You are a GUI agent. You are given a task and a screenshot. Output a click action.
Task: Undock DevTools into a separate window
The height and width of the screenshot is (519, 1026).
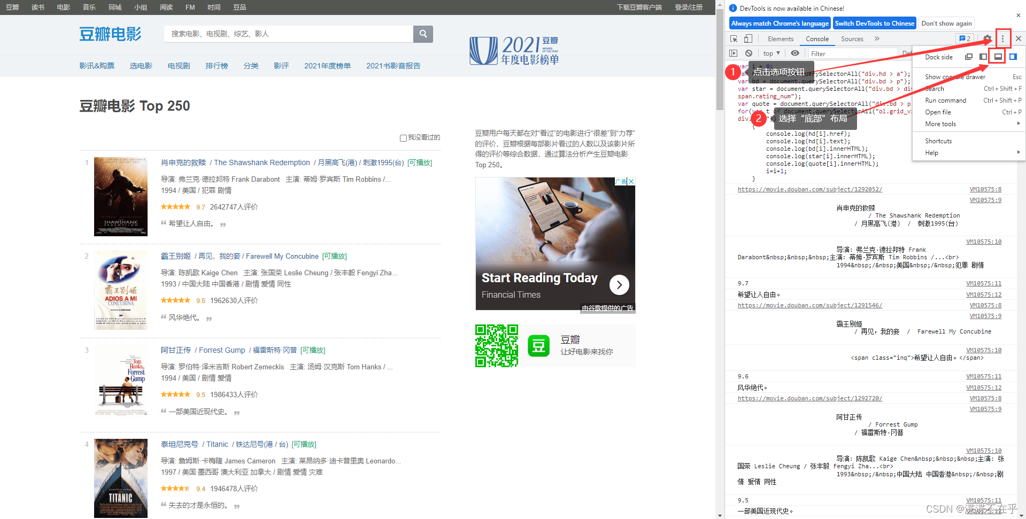pos(969,57)
